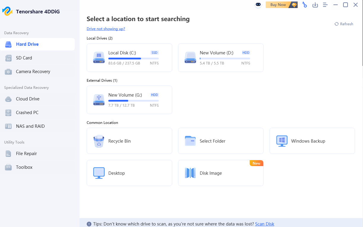The width and height of the screenshot is (363, 227).
Task: Click the Local Disk (C:) usage bar
Action: [x=134, y=59]
